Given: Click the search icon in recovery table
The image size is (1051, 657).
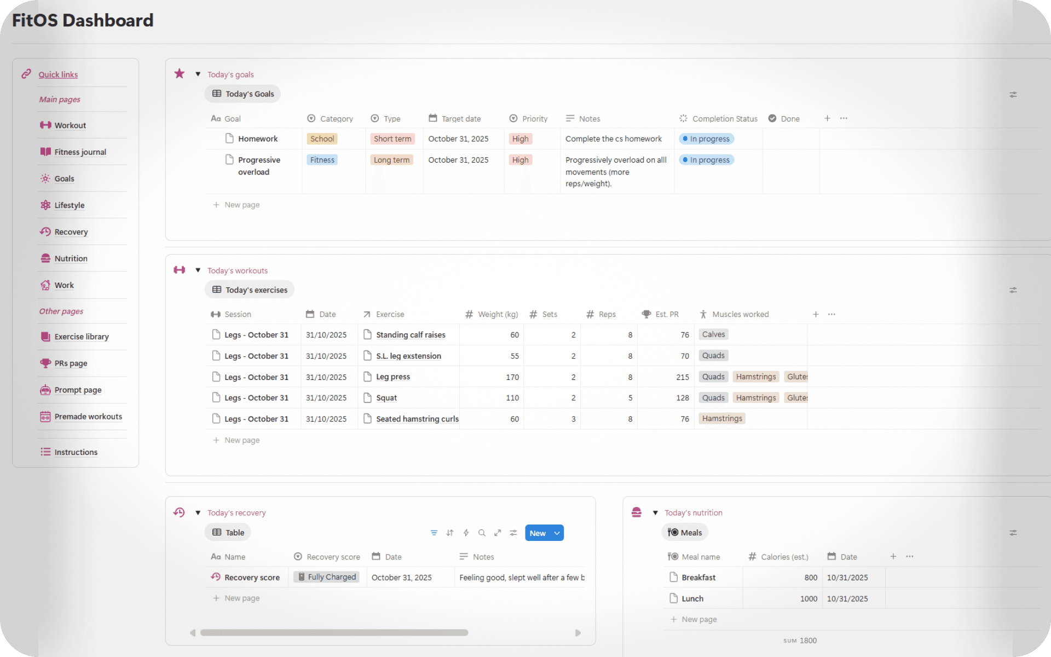Looking at the screenshot, I should coord(482,533).
